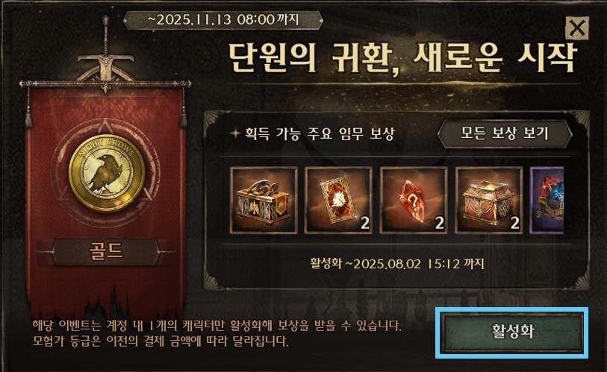The image size is (607, 372).
Task: Click the 활성화 ~2025.08.02 15:12 까지 deadline text
Action: tap(396, 264)
